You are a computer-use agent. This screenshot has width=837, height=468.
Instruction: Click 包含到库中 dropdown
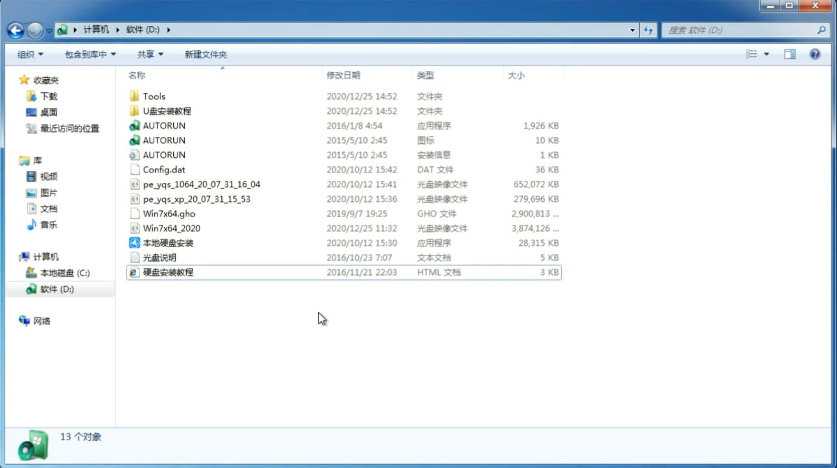pos(89,54)
